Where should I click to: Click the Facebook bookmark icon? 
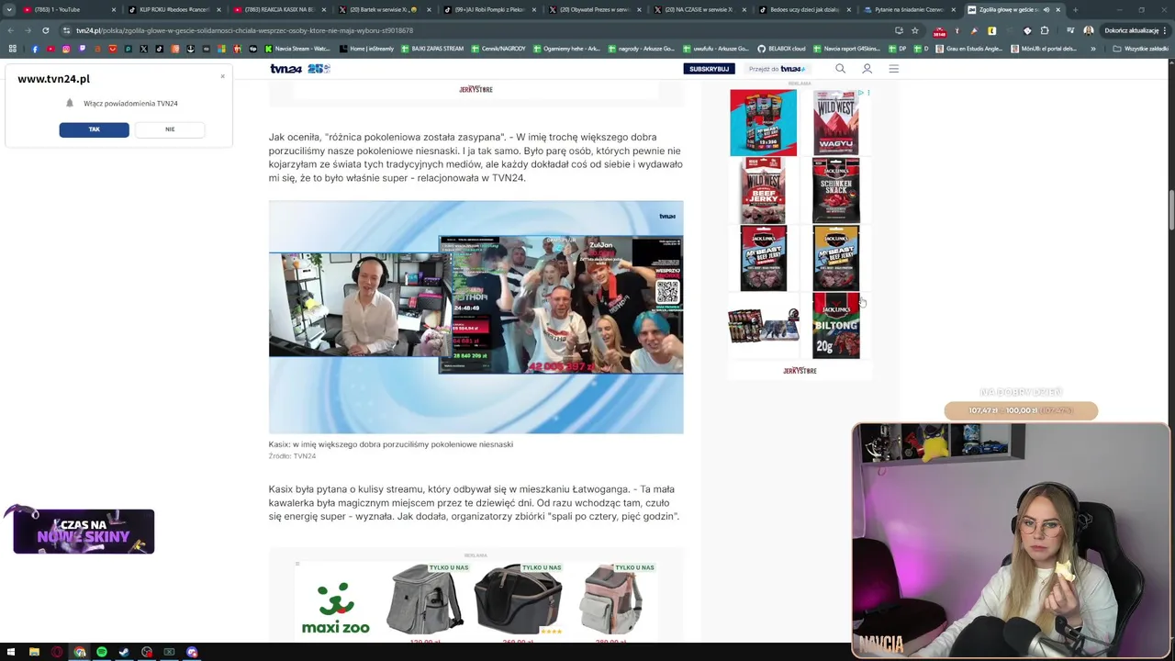(x=35, y=49)
